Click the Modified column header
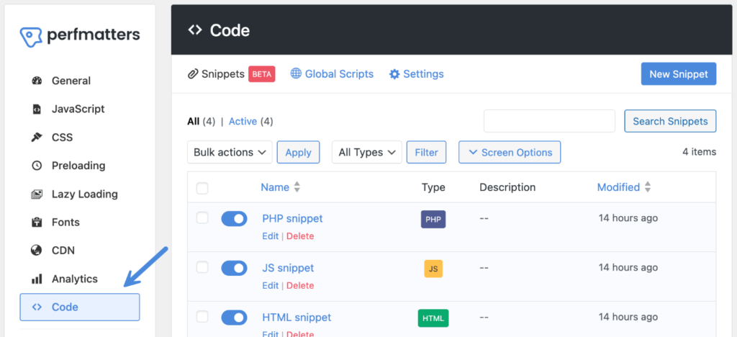Screen dimensions: 737x337 click(x=618, y=187)
